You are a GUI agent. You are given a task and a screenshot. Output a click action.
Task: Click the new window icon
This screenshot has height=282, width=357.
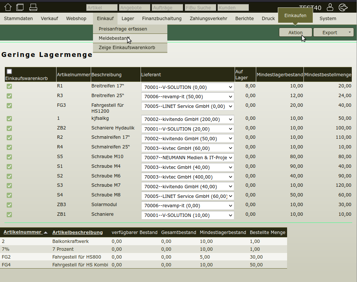coord(20,7)
